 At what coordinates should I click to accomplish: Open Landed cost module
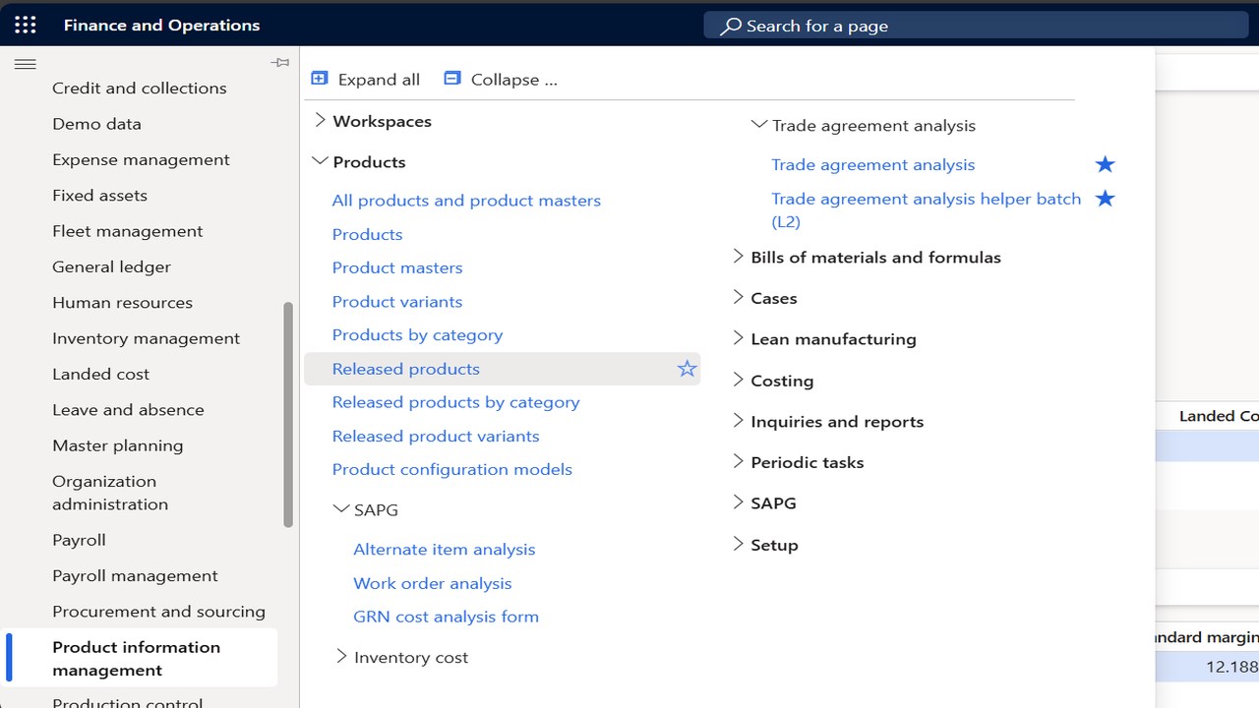[100, 374]
